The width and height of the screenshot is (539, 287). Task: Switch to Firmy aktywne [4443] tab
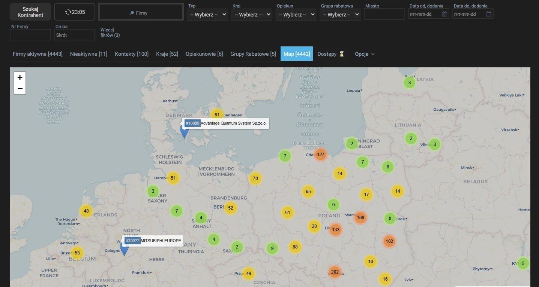[x=38, y=54]
